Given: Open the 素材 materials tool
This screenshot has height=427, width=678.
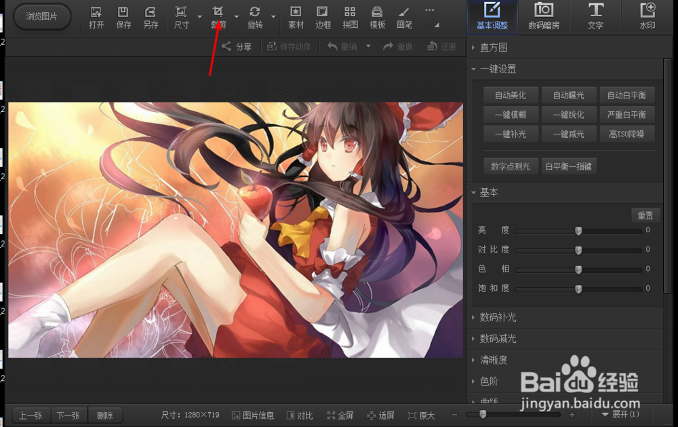Looking at the screenshot, I should [296, 18].
